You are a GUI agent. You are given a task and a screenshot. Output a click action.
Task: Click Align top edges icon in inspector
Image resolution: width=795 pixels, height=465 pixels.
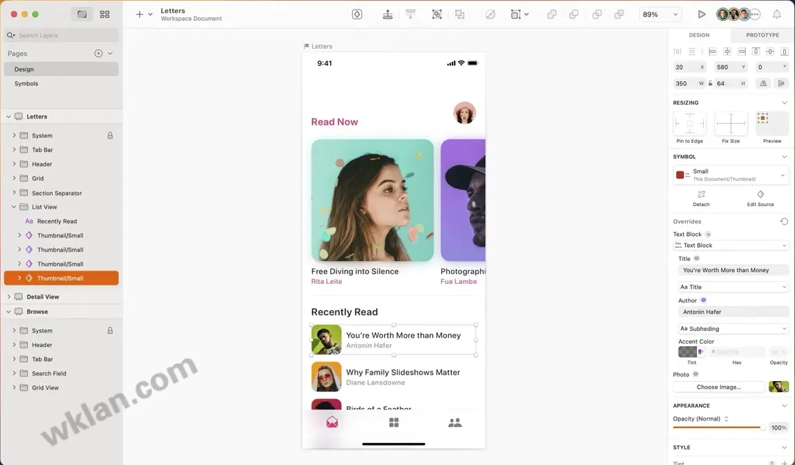[x=756, y=51]
